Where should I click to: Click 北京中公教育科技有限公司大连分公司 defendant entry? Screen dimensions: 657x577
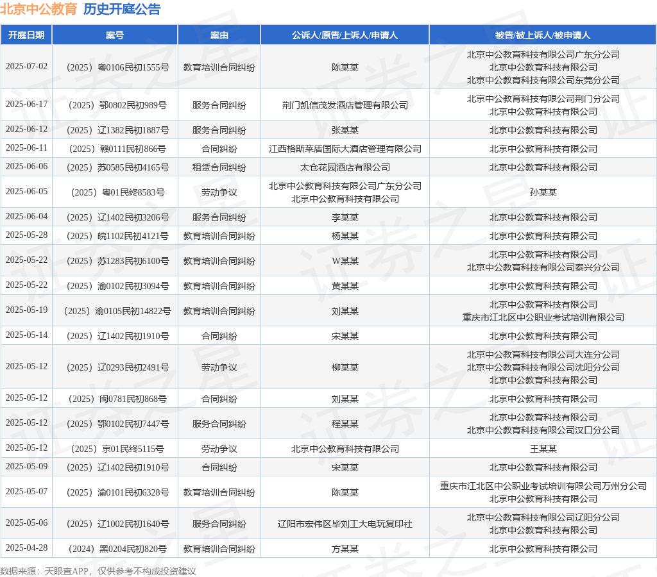click(x=543, y=355)
